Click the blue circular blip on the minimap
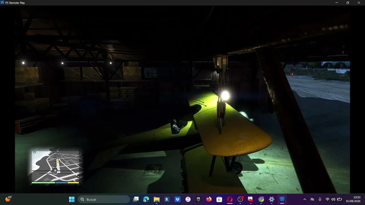The image size is (365, 205). 35,152
